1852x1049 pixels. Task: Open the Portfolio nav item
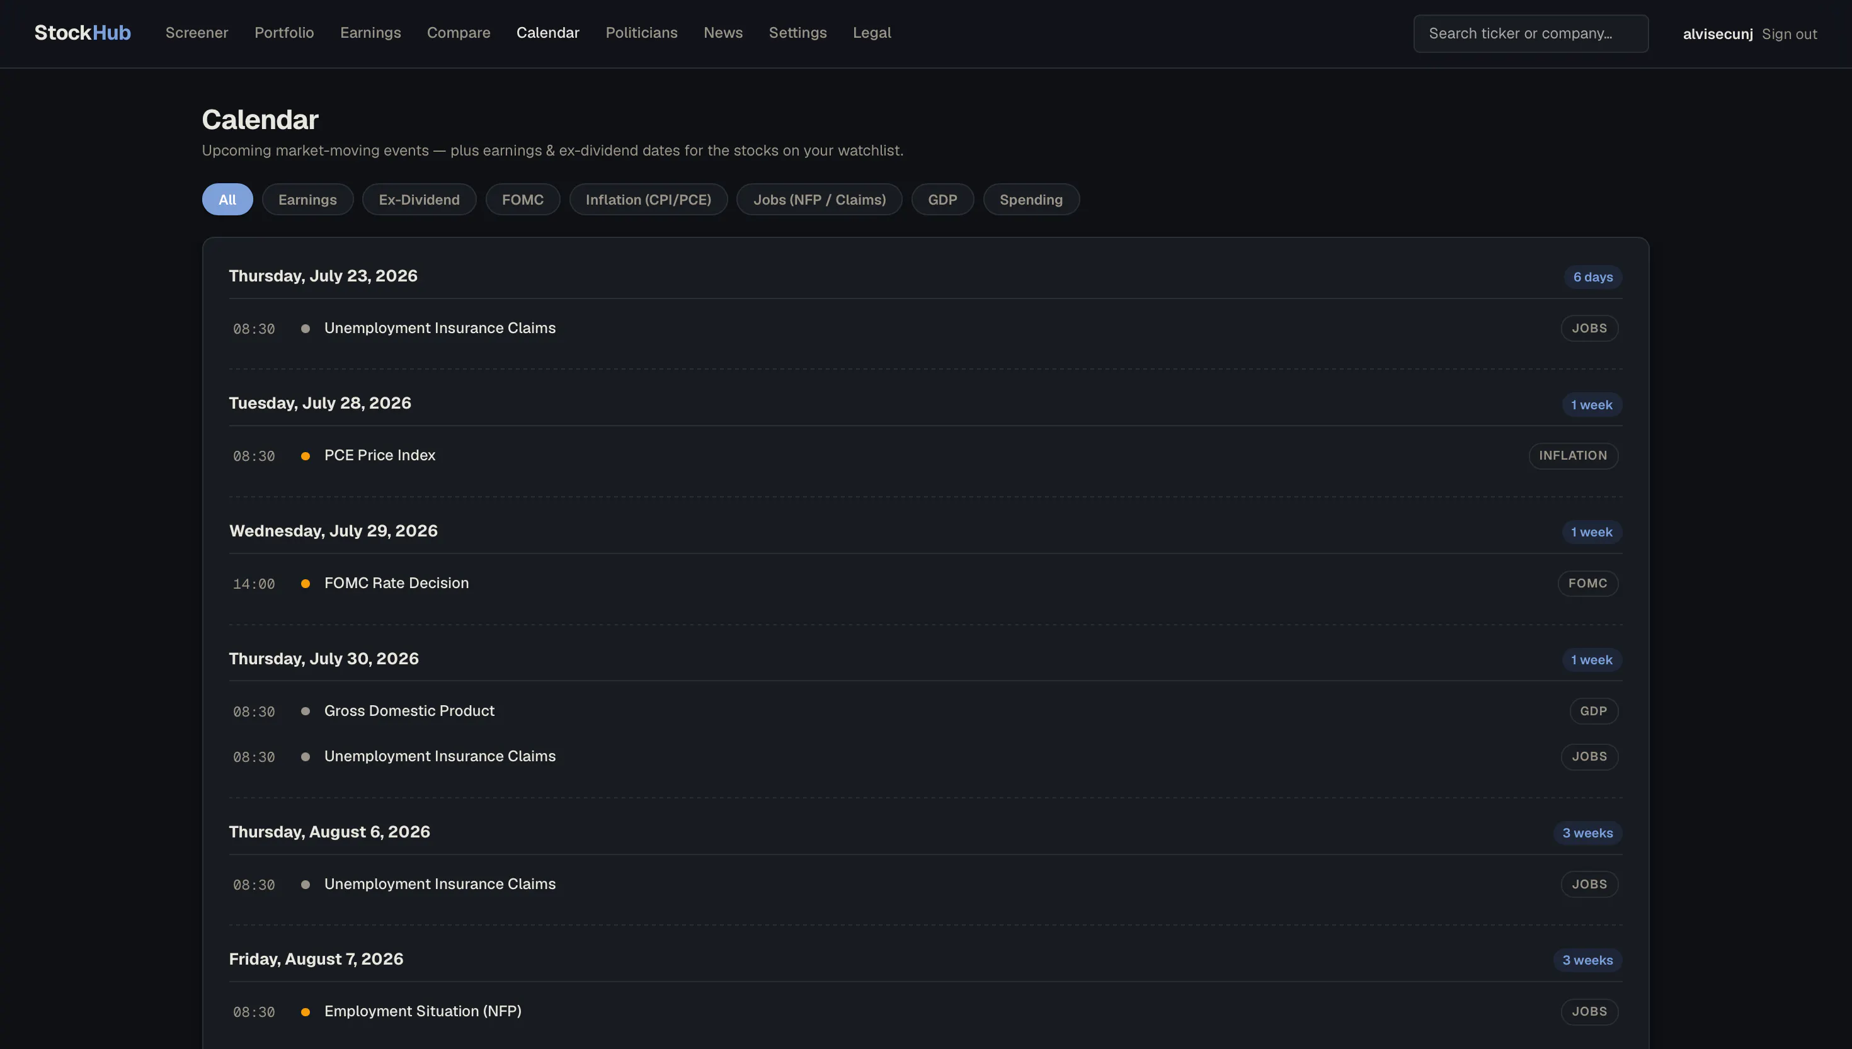coord(284,33)
